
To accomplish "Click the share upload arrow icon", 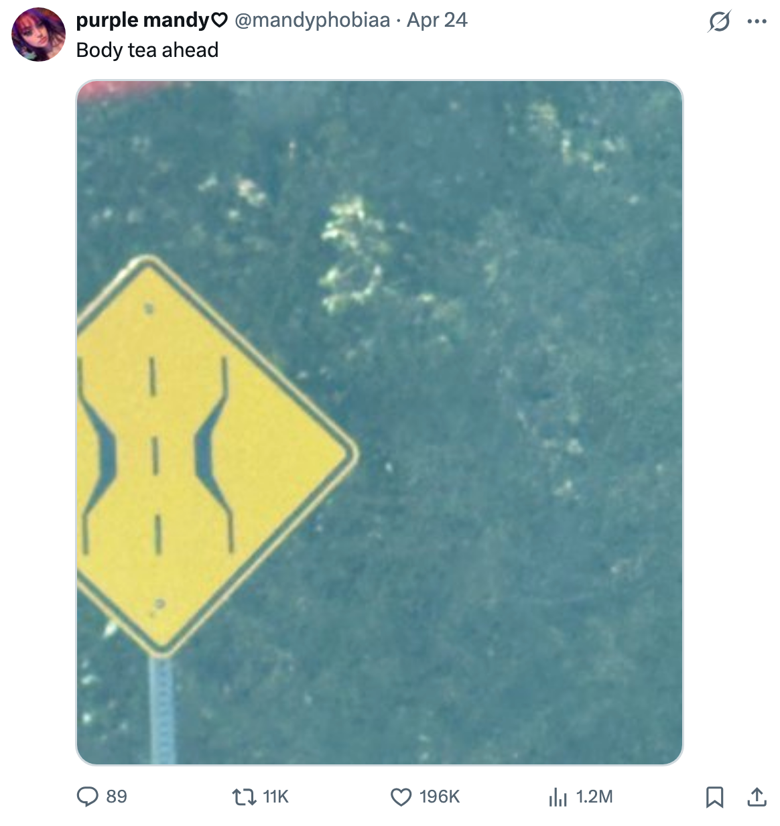I will [757, 797].
